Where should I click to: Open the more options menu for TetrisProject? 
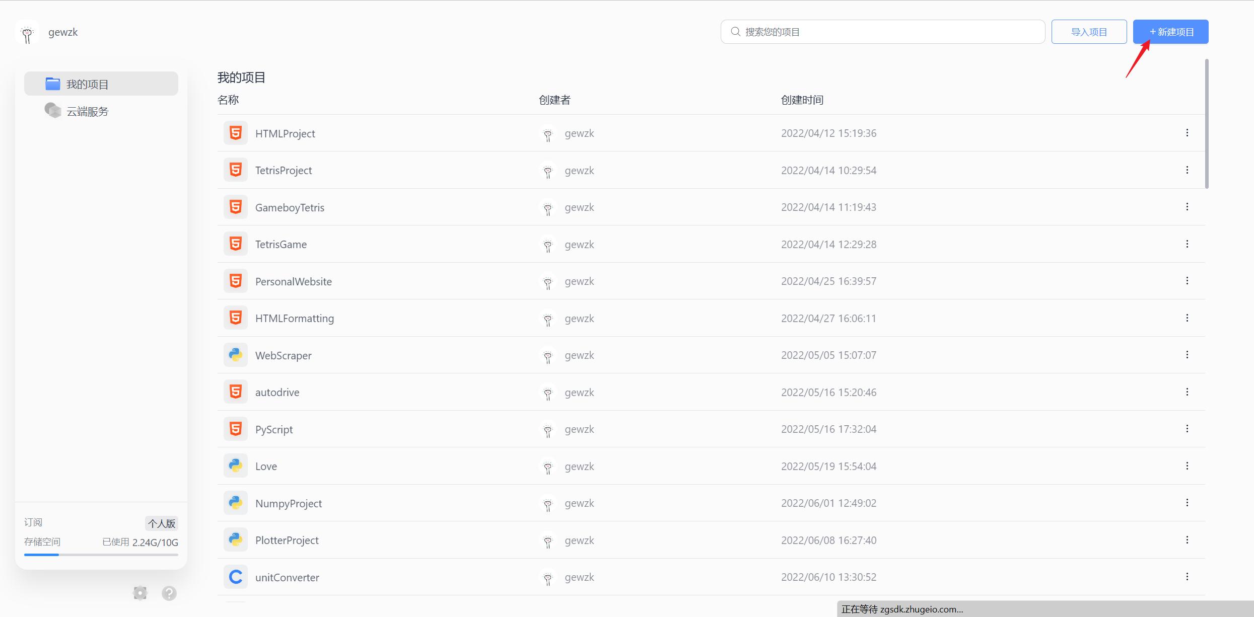click(x=1187, y=170)
